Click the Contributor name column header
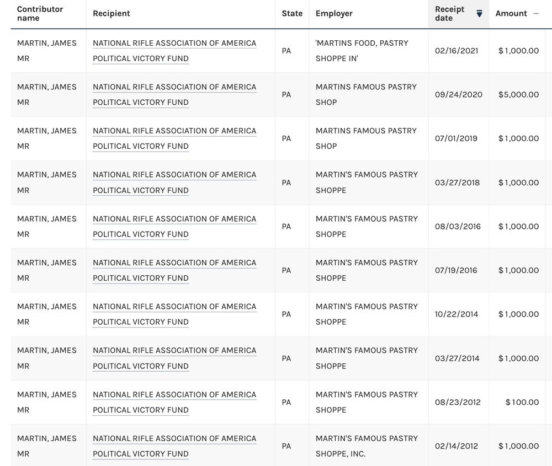 tap(40, 13)
